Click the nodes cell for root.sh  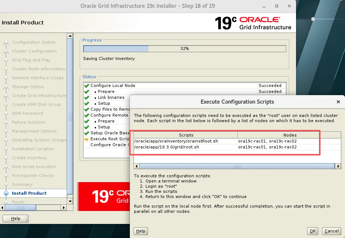289,147
